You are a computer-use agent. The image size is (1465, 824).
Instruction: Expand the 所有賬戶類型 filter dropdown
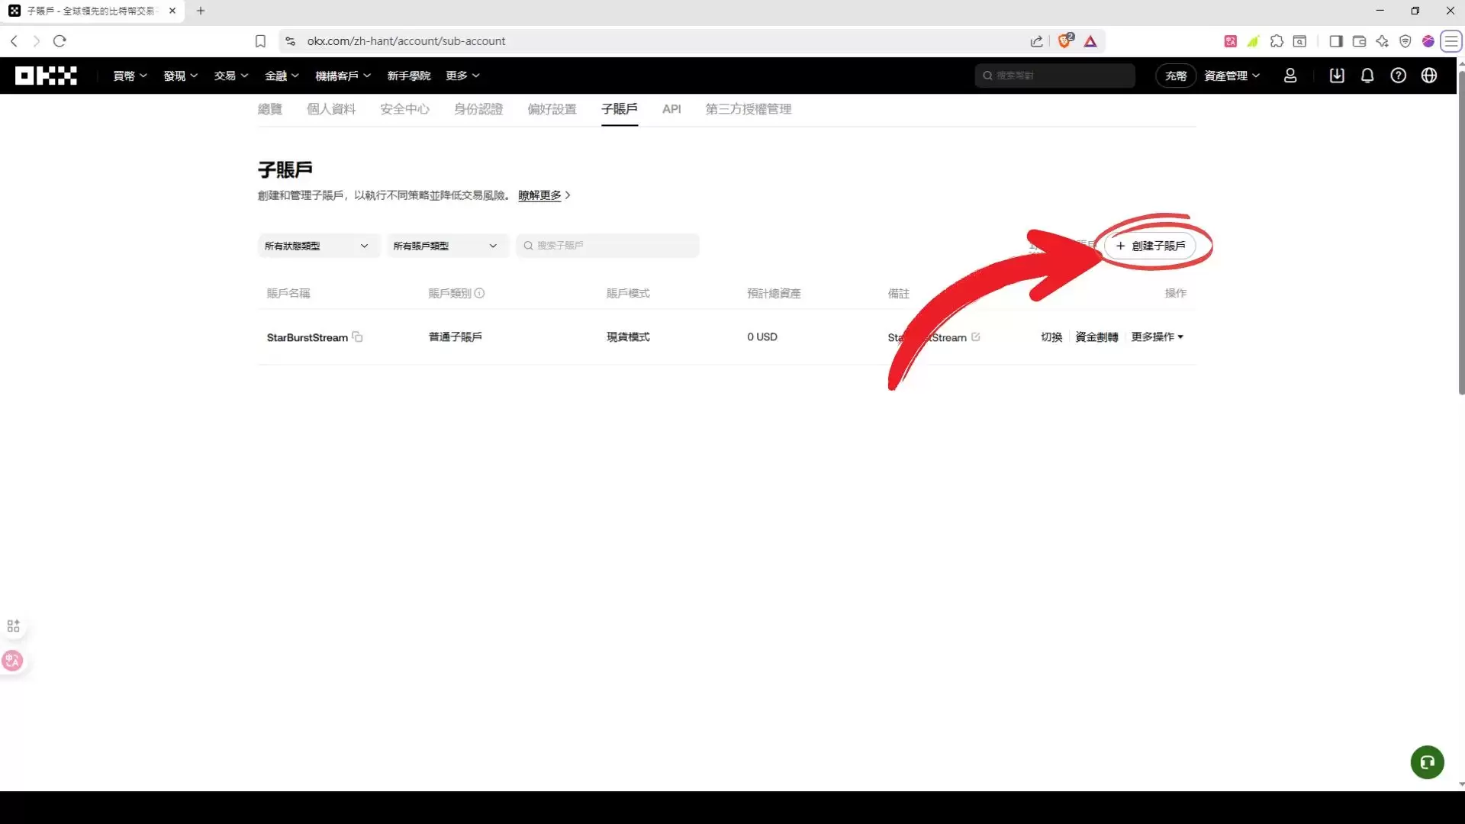(446, 245)
